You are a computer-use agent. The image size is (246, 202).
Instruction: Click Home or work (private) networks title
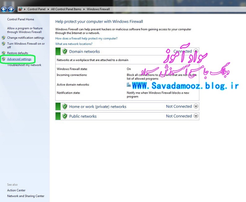point(98,107)
